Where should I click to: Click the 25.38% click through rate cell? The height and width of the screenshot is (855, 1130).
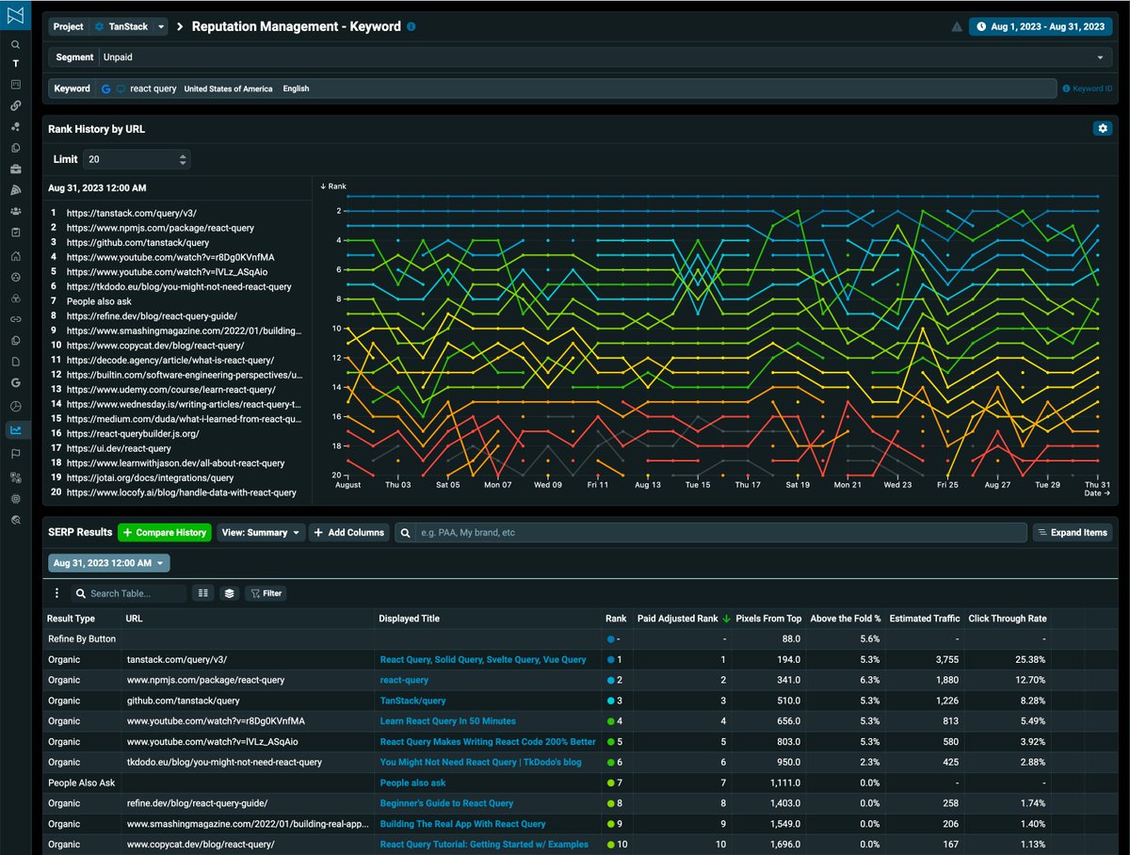[1031, 660]
